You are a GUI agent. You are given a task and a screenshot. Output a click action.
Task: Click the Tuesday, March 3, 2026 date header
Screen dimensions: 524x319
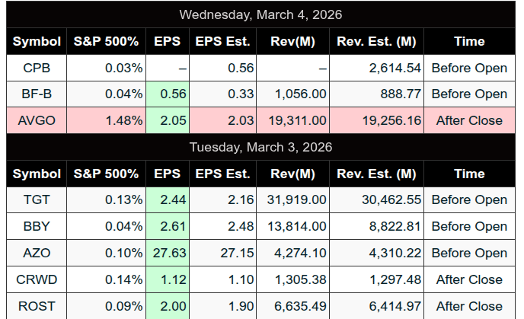261,146
